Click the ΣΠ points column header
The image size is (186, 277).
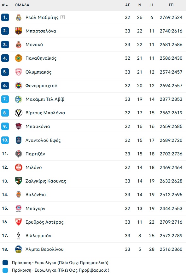tap(171, 5)
